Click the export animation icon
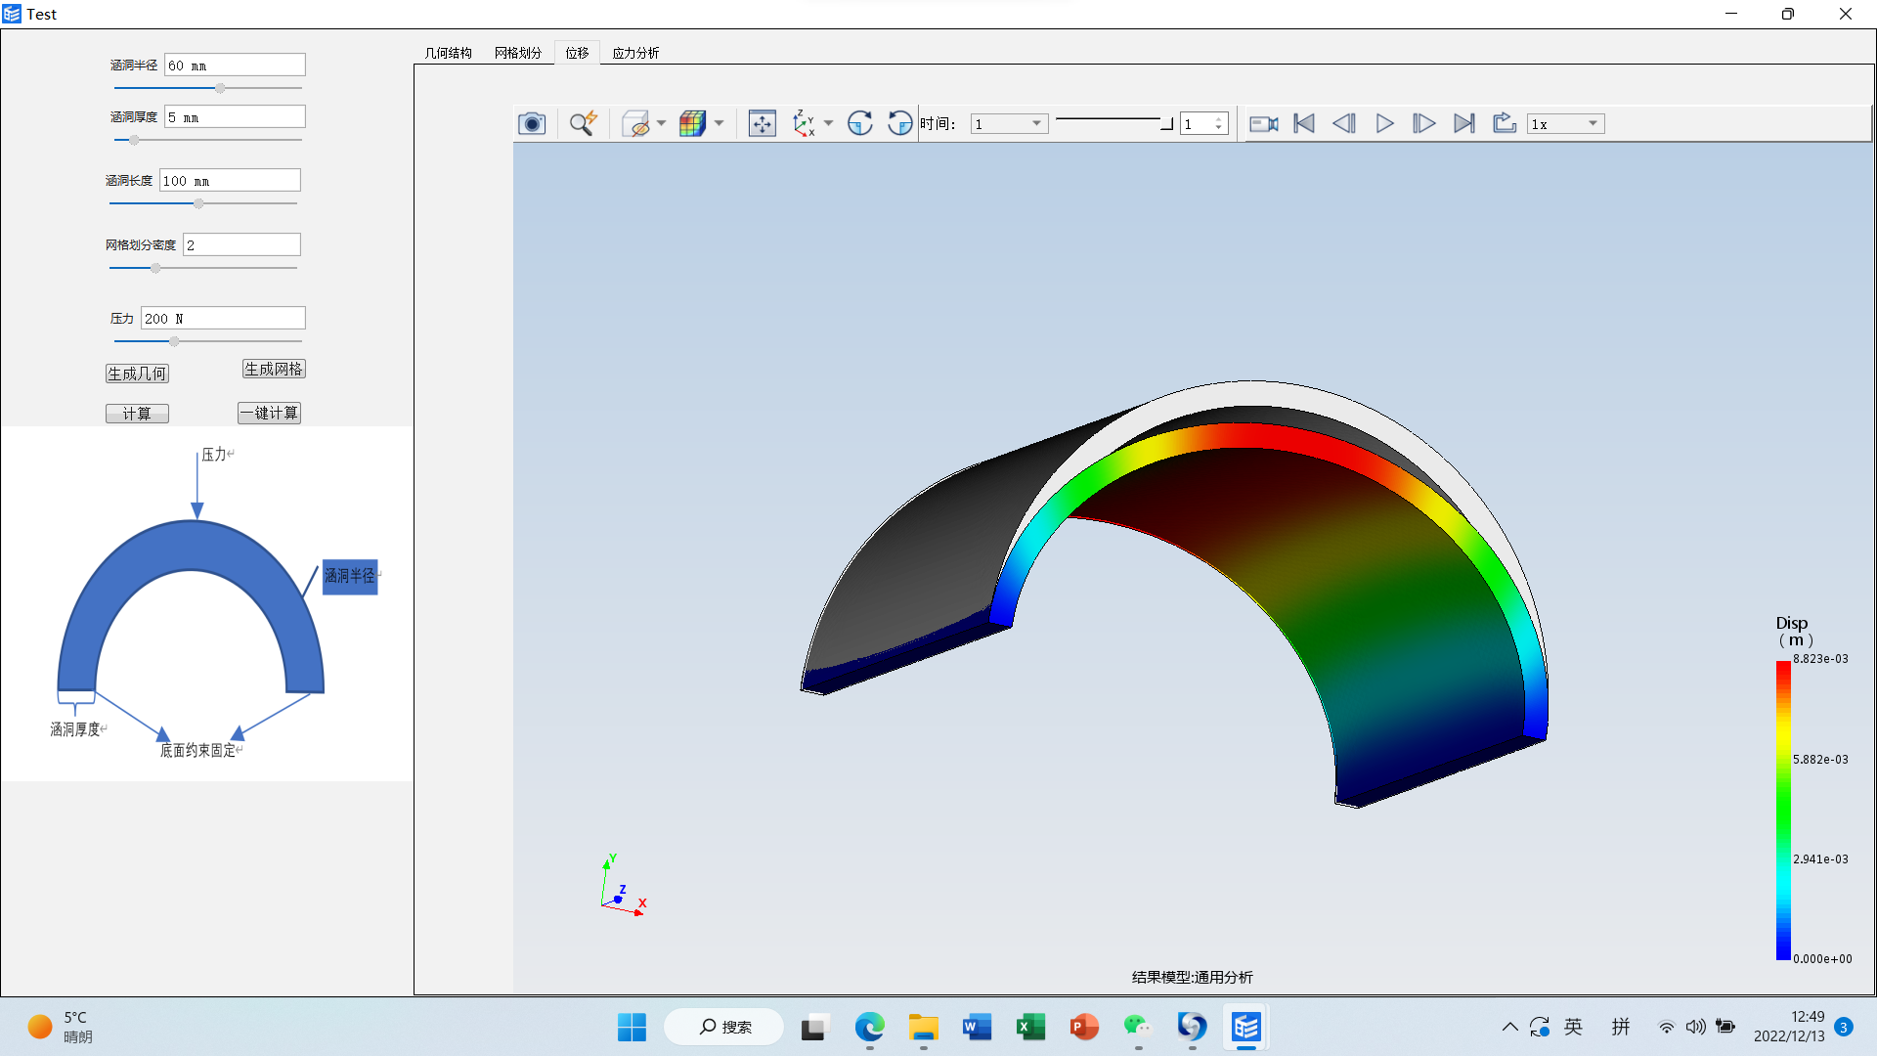1877x1056 pixels. pyautogui.click(x=1505, y=123)
